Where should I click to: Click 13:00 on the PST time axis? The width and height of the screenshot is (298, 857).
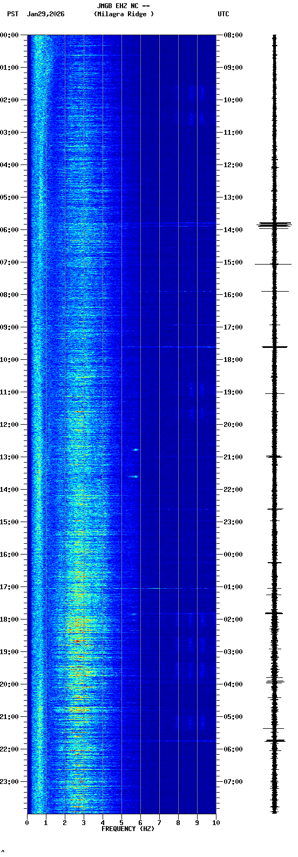(x=9, y=457)
